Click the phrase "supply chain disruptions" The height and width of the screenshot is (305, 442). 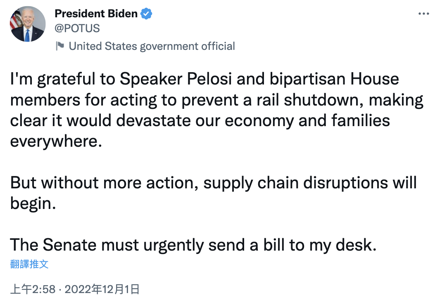point(296,183)
